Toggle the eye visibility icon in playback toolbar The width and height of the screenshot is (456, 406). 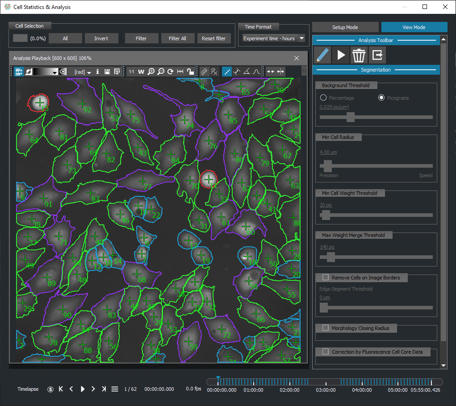point(63,72)
